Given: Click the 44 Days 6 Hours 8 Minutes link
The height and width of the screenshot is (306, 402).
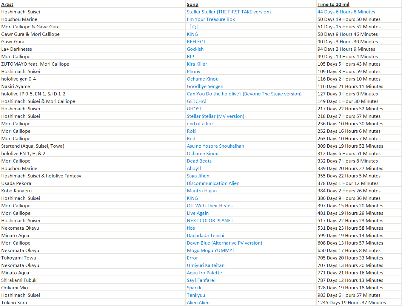Looking at the screenshot, I should pos(346,12).
